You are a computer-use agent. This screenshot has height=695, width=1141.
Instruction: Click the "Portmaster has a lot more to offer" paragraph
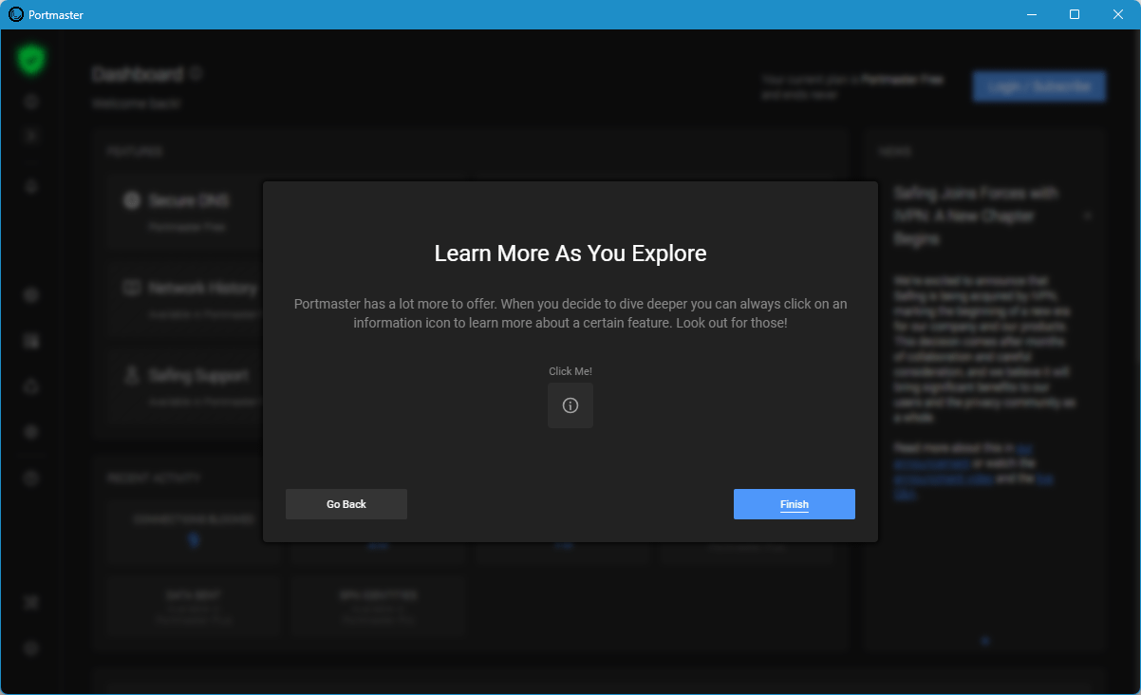[570, 313]
